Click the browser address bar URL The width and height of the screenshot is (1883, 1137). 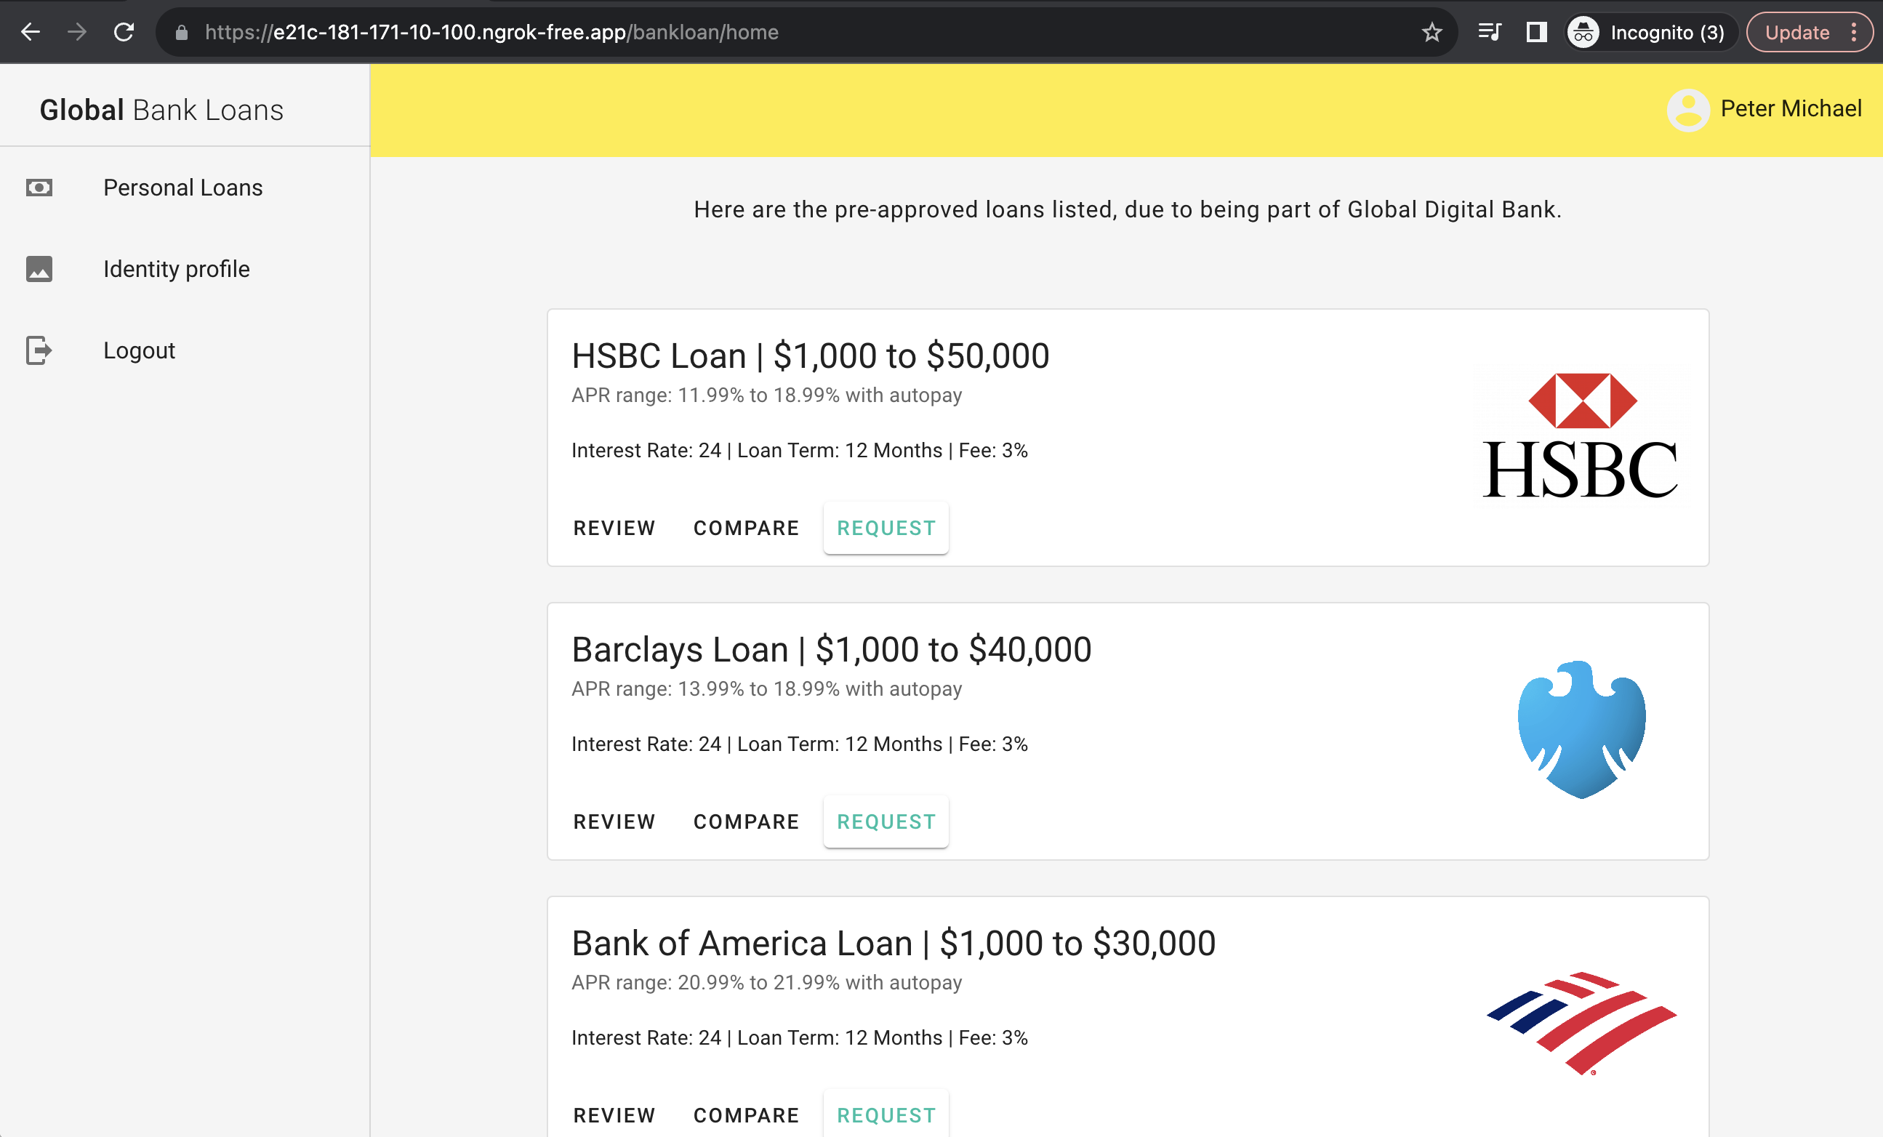tap(491, 32)
